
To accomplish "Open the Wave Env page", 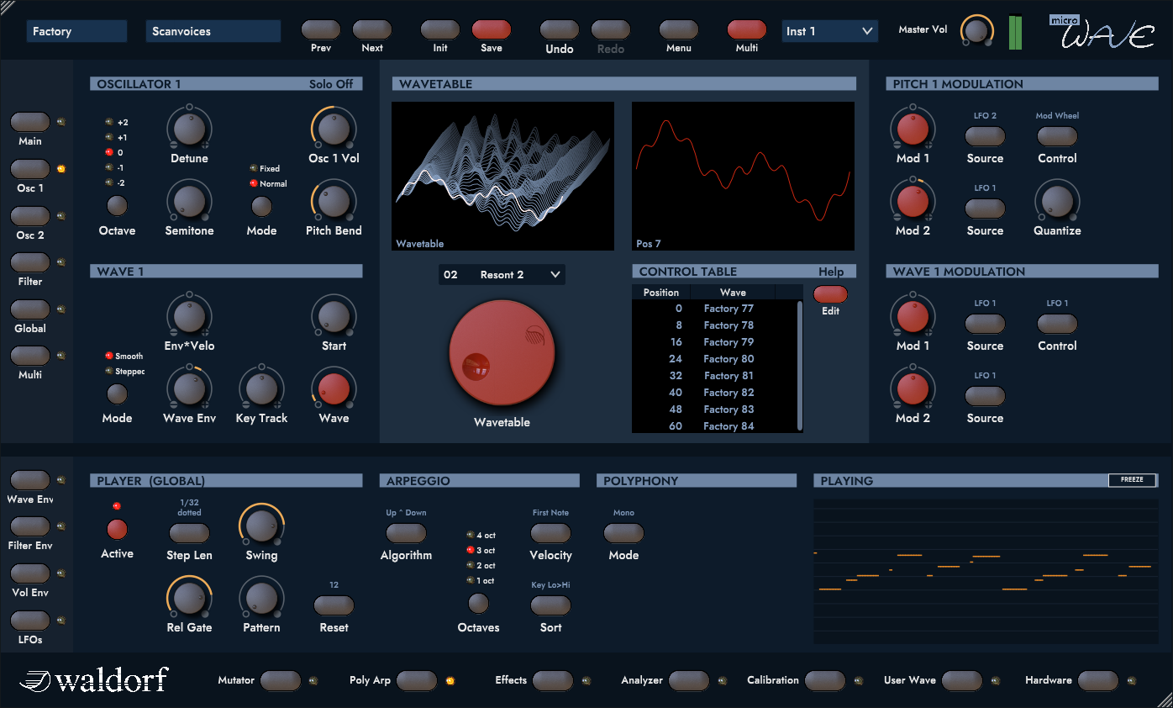I will point(30,480).
